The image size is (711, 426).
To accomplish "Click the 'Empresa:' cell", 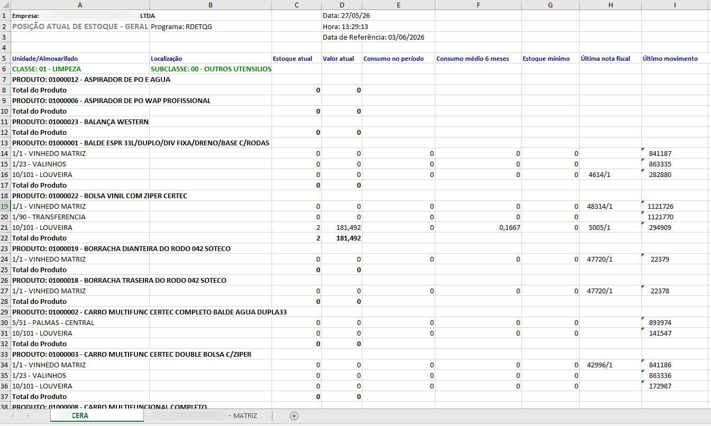I will pyautogui.click(x=80, y=16).
